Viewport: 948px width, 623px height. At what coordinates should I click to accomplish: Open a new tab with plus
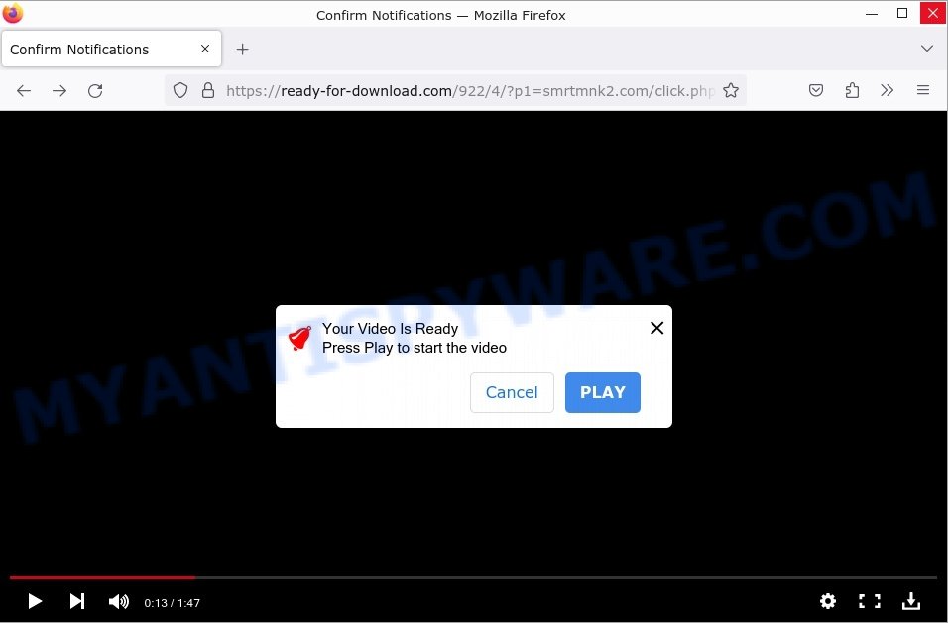coord(242,50)
